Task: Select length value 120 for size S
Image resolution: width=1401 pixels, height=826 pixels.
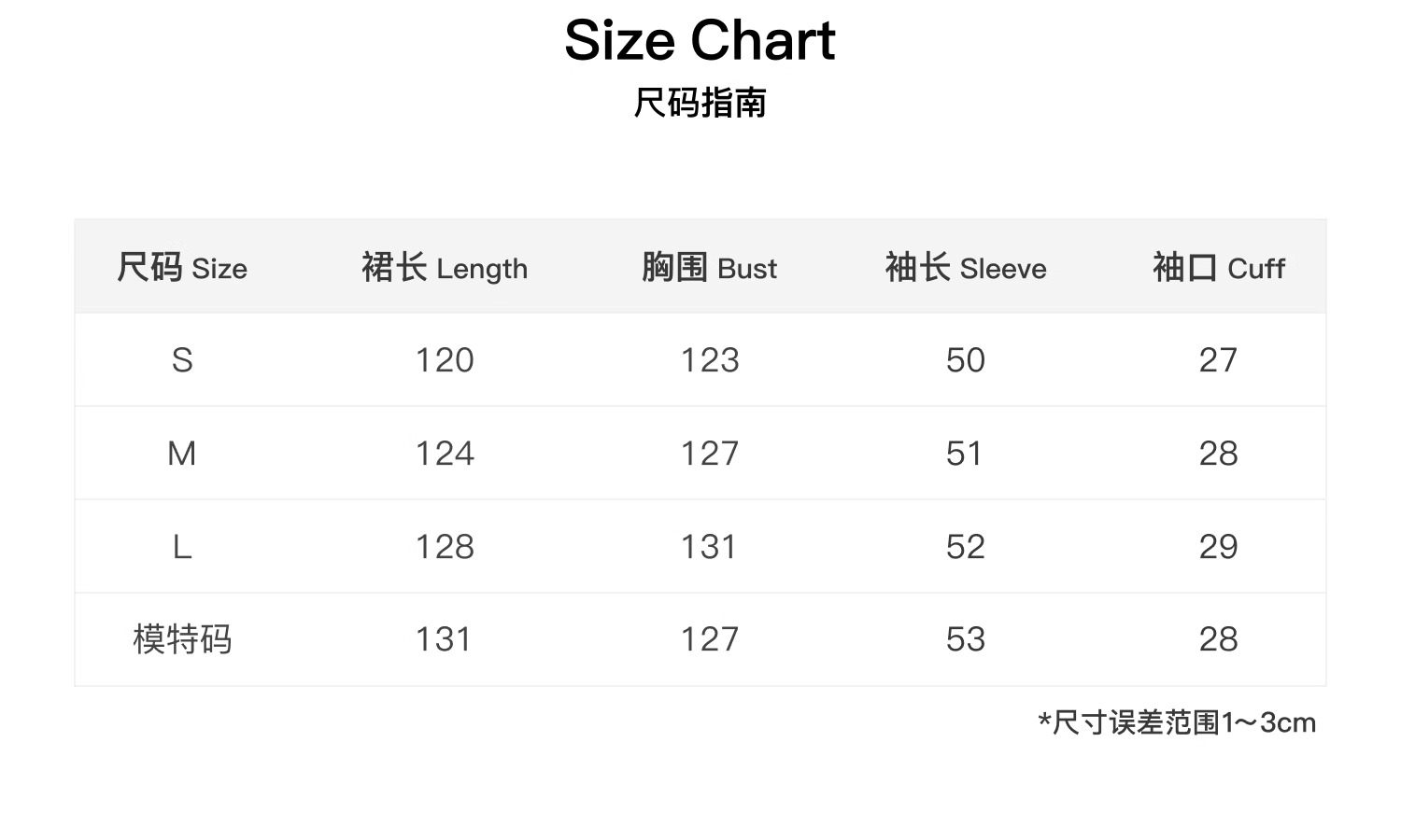Action: click(445, 360)
